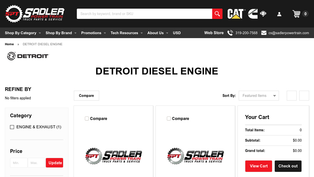Click the 'REFINE BY' heading

pos(18,89)
